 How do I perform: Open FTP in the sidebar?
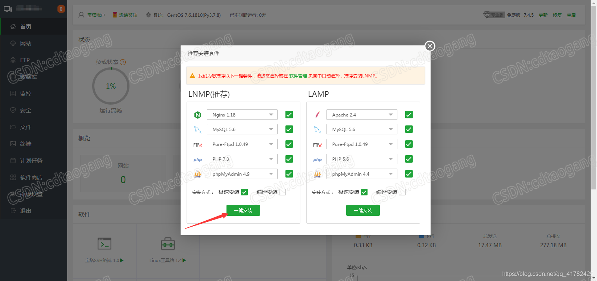pos(34,60)
